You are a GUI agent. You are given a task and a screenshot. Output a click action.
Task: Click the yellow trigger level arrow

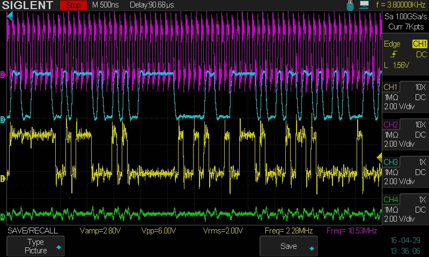379,157
